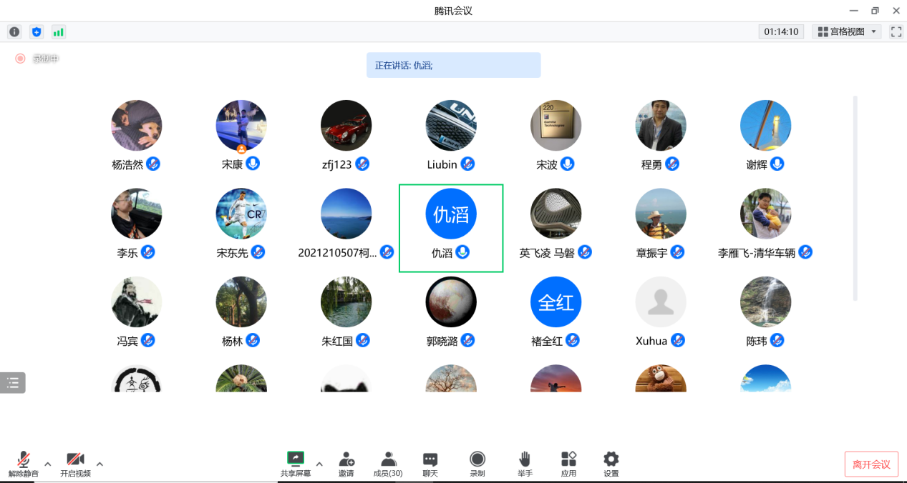
Task: Turn on video (开启视频)
Action: click(x=75, y=464)
